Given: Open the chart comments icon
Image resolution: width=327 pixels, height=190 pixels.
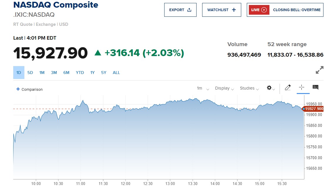Looking at the screenshot, I should (x=316, y=87).
